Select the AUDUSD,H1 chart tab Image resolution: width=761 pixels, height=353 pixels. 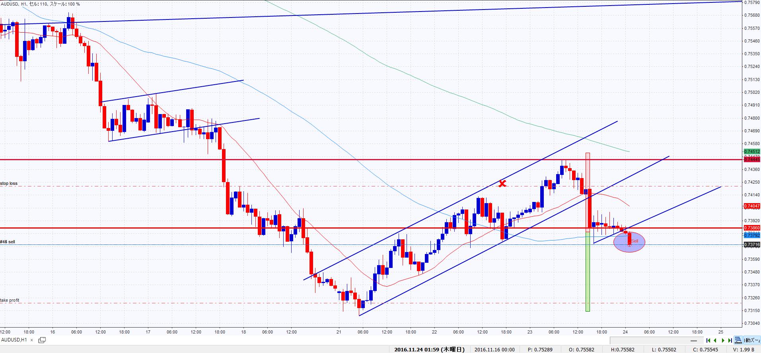point(14,340)
